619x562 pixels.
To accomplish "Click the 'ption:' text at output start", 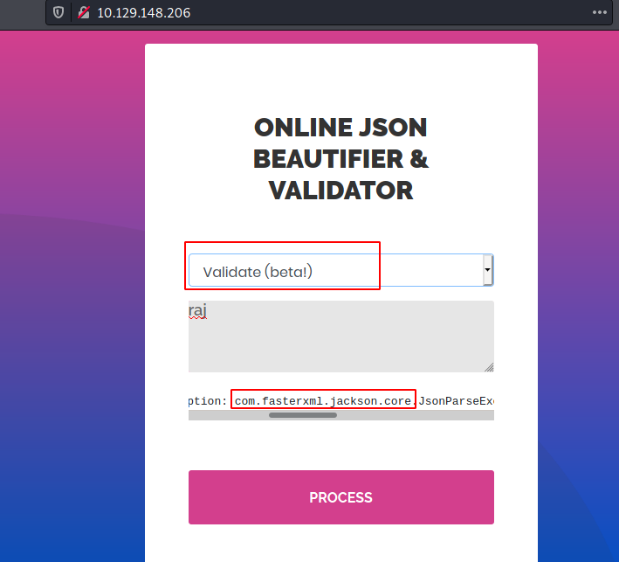I will 208,401.
